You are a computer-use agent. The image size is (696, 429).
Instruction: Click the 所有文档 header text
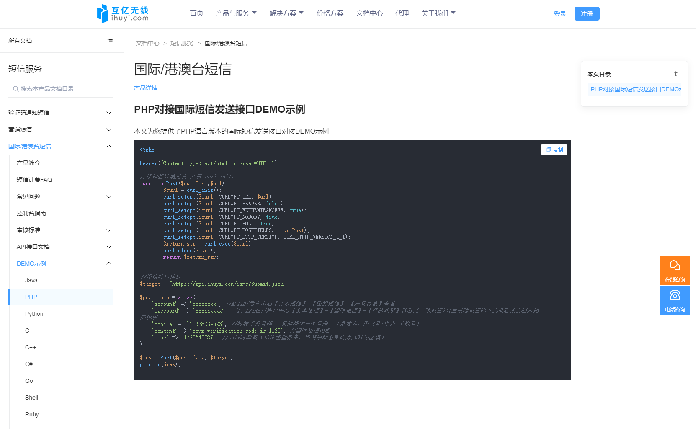[x=20, y=41]
